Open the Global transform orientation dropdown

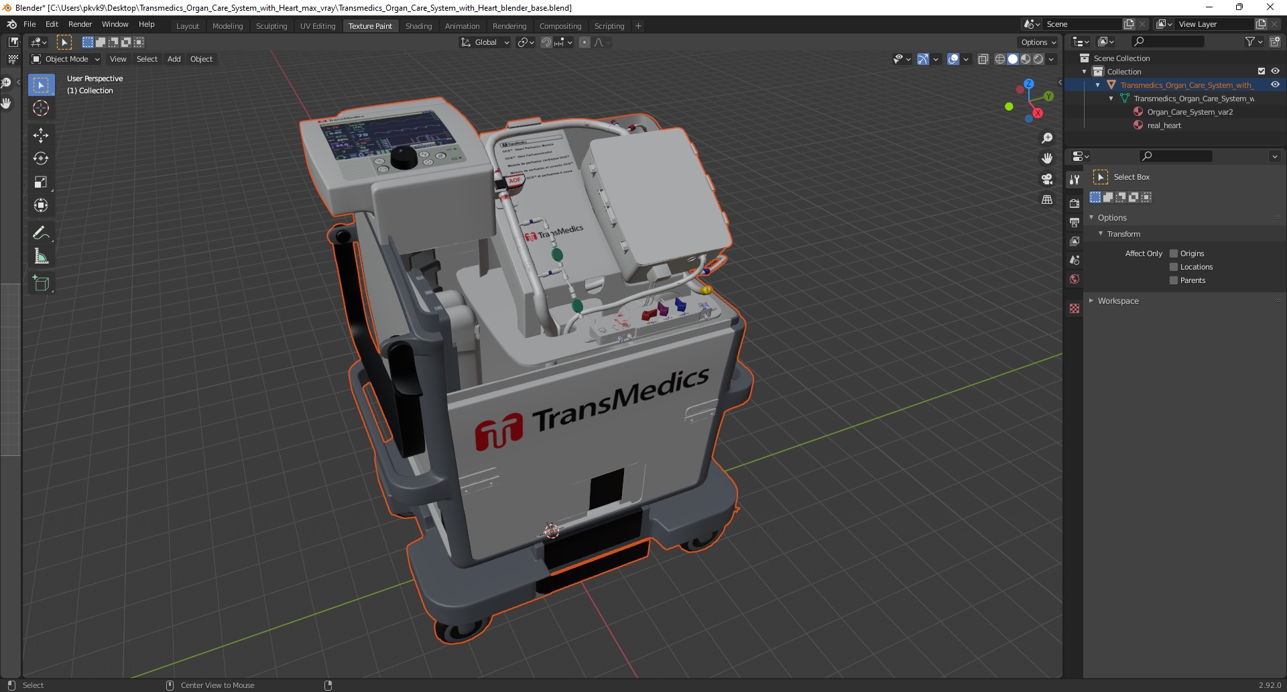point(485,42)
